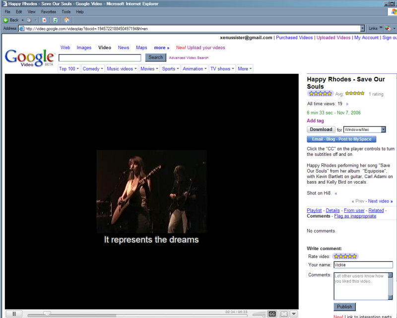Screen dimensions: 397x318
Task: Toggle closed captions with the CC button
Action: tap(272, 314)
